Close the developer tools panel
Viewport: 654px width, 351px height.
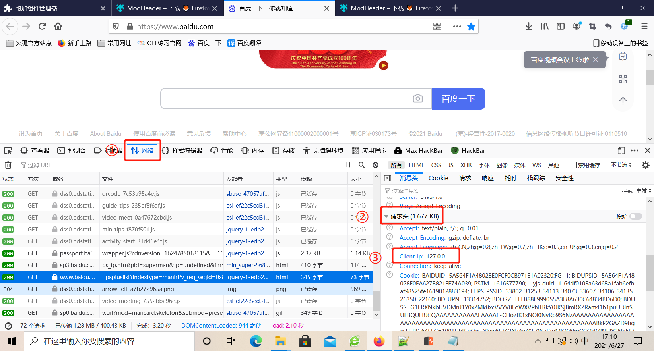[648, 150]
